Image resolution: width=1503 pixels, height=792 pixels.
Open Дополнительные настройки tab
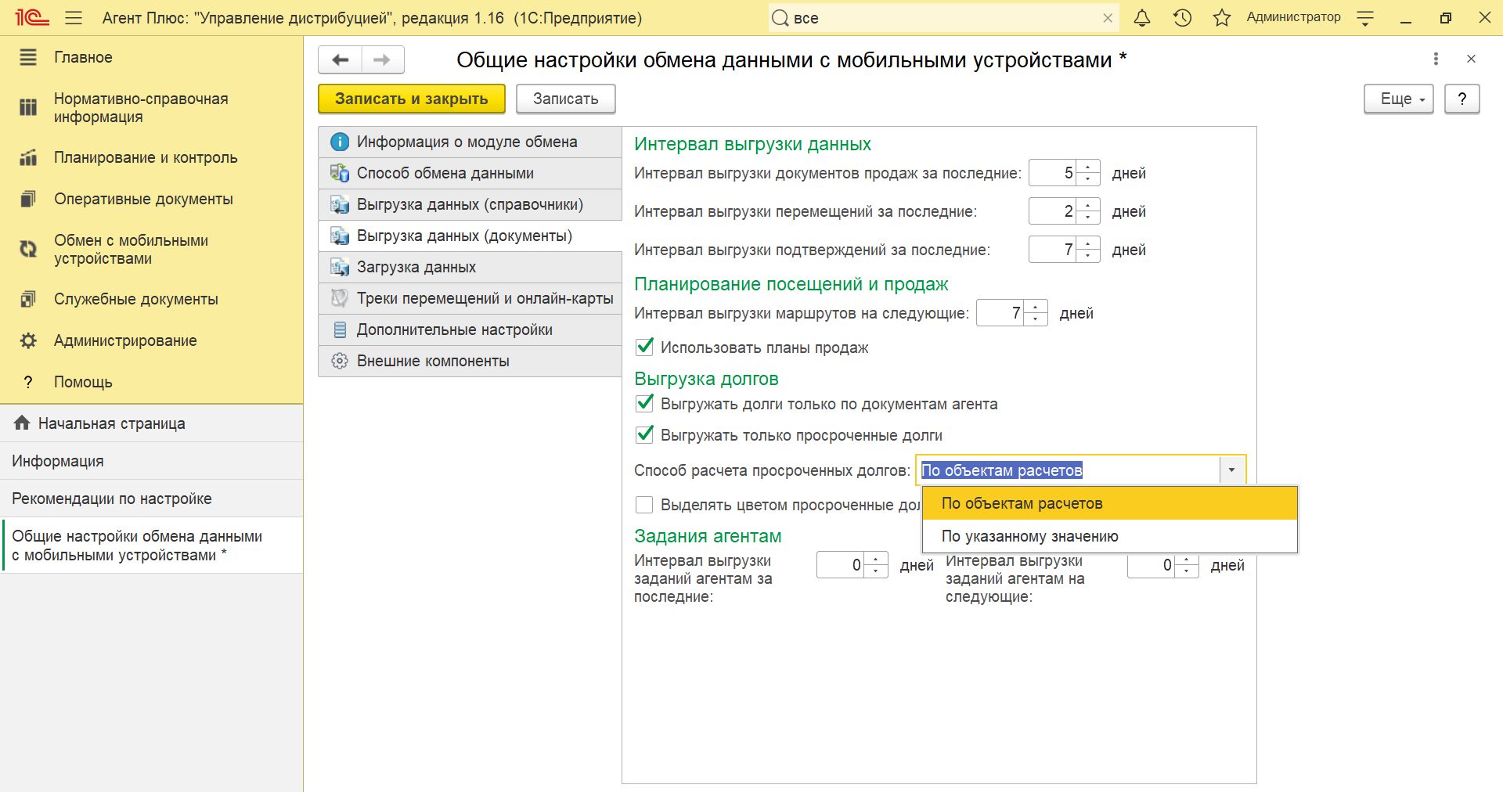[454, 329]
